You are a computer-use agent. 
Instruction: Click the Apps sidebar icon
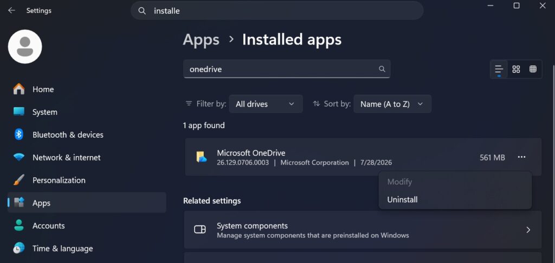(19, 202)
